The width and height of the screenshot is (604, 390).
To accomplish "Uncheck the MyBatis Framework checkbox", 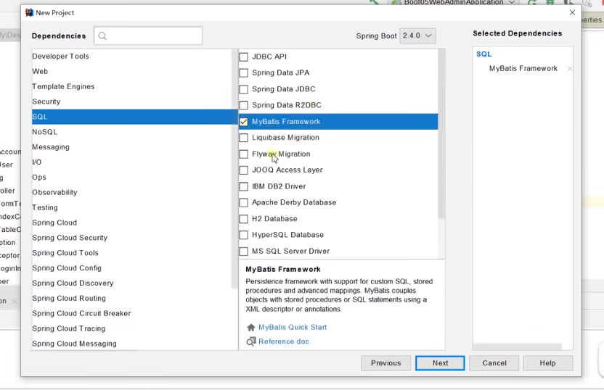I will 244,122.
